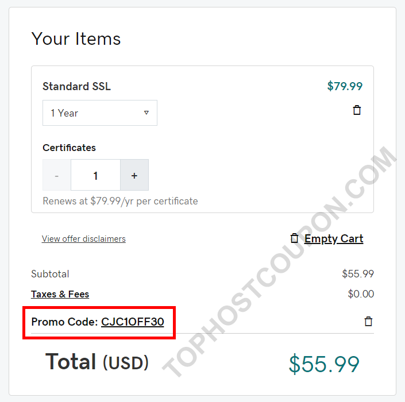Click the trash icon beside Empty Cart

click(x=294, y=238)
